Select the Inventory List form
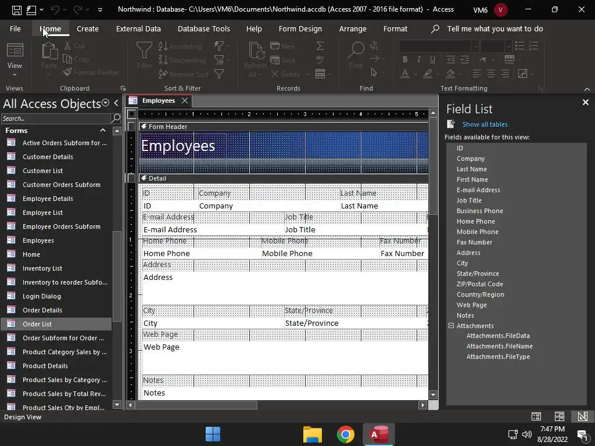595x446 pixels. point(56,268)
